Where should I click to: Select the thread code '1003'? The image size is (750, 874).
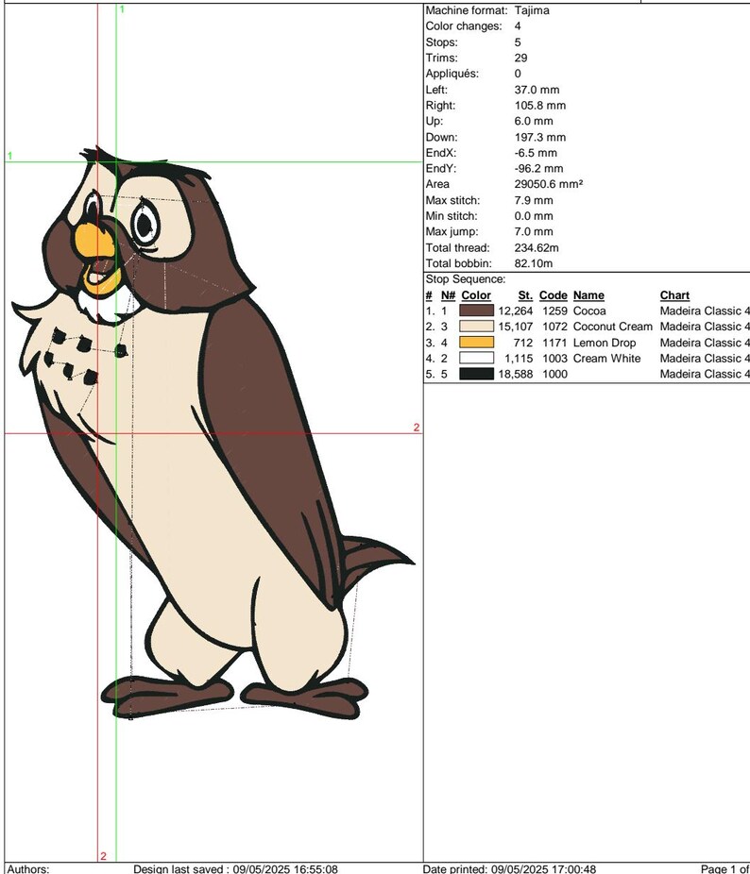[x=554, y=358]
